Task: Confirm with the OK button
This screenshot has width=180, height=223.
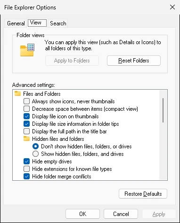Action: point(82,214)
